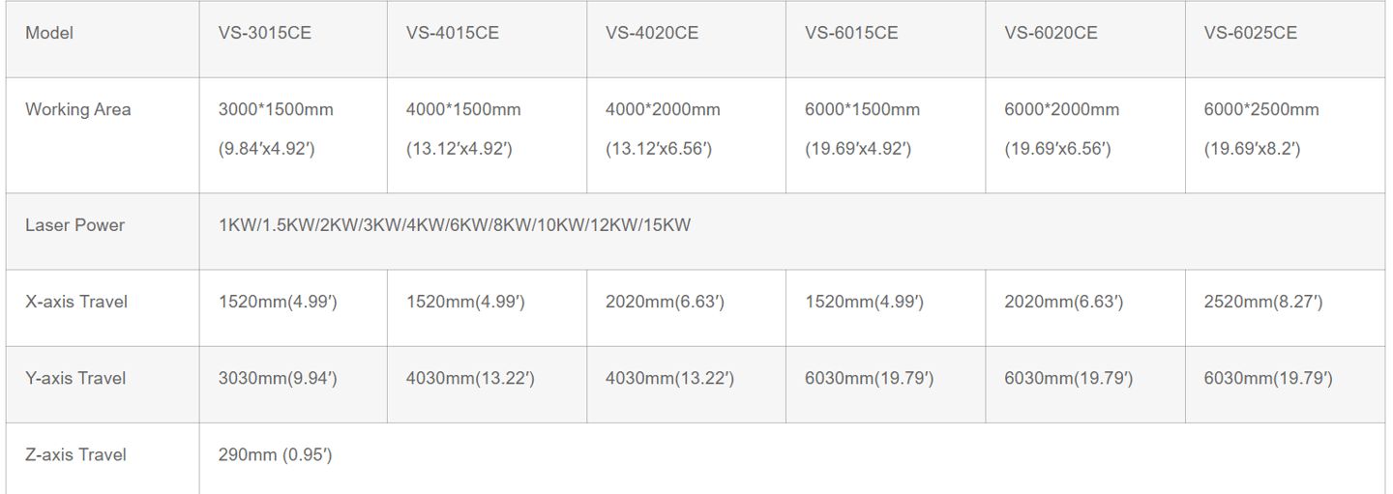Screen dimensions: 1393x494
Task: Select the laser power options list cell
Action: [x=792, y=231]
